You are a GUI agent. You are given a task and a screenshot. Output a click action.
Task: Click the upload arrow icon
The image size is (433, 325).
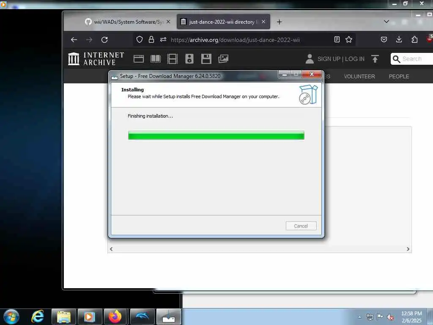click(375, 59)
